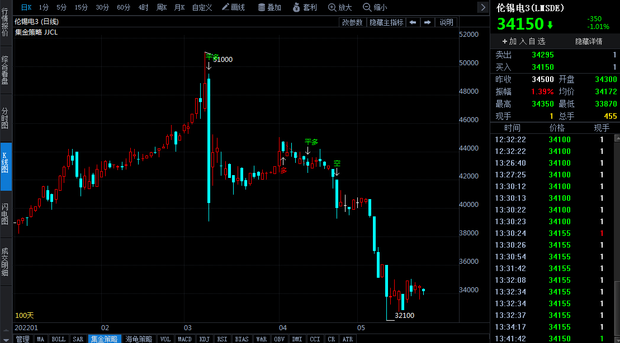620x343 pixels.
Task: Toggle 隐藏详情 to hide quote details
Action: click(589, 41)
